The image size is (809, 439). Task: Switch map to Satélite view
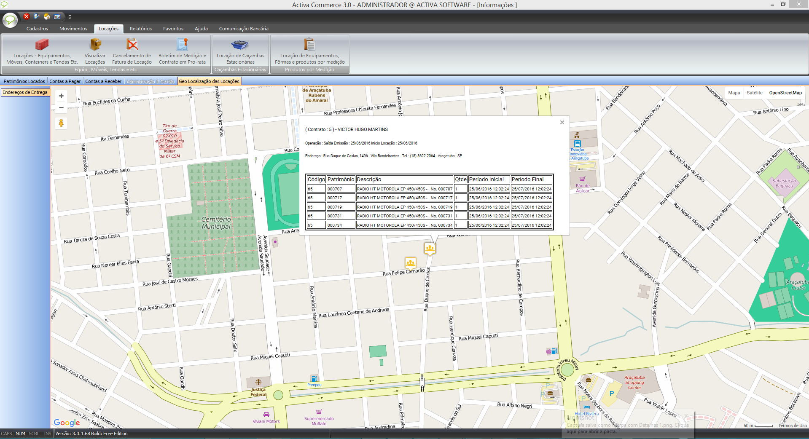point(754,93)
